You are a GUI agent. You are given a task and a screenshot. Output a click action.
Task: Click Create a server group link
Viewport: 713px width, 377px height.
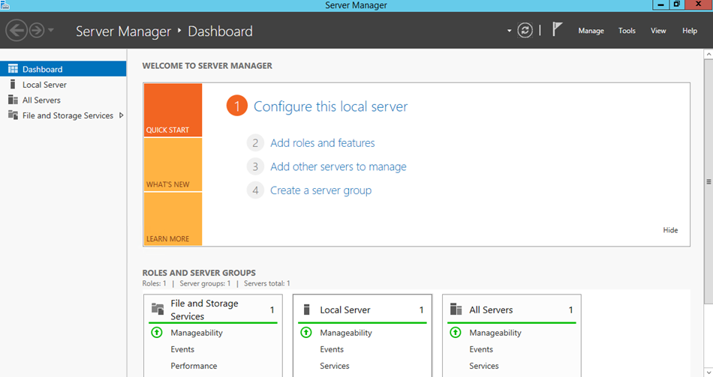[x=320, y=190]
